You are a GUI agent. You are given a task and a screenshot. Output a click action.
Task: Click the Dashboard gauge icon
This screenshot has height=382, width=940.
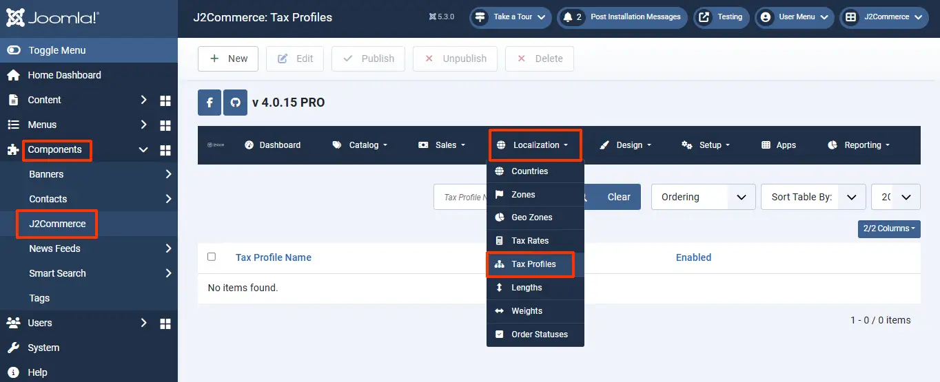click(x=249, y=145)
